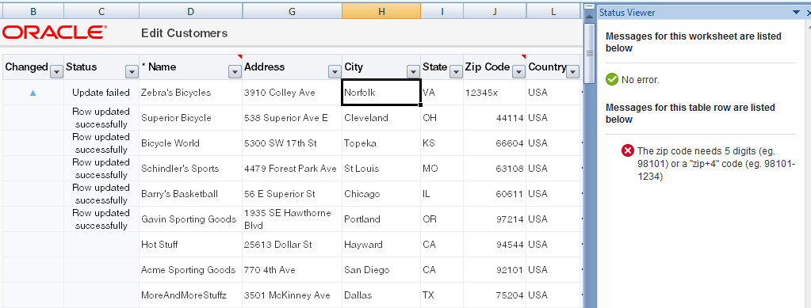Viewport: 811px width, 308px height.
Task: Select column C header
Action: pyautogui.click(x=101, y=11)
